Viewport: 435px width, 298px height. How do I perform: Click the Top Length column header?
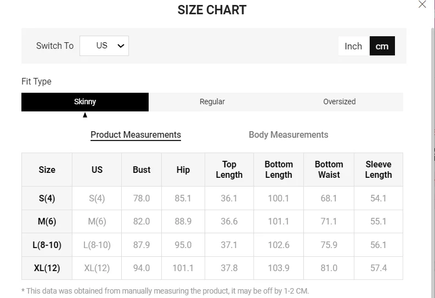point(229,170)
